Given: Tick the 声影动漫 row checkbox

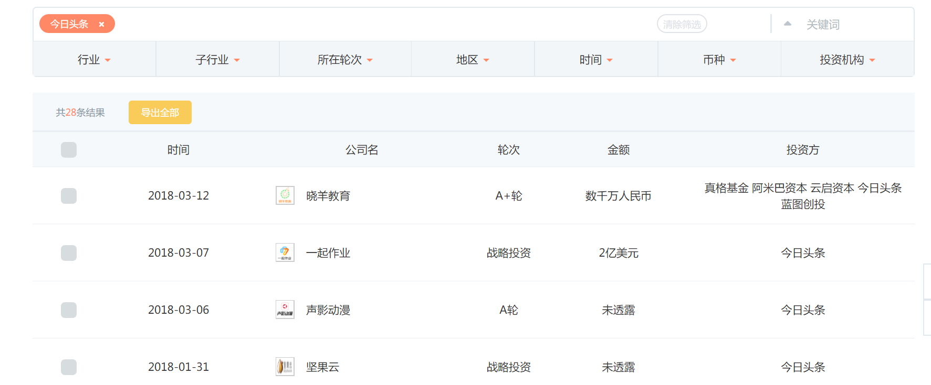Looking at the screenshot, I should point(69,310).
